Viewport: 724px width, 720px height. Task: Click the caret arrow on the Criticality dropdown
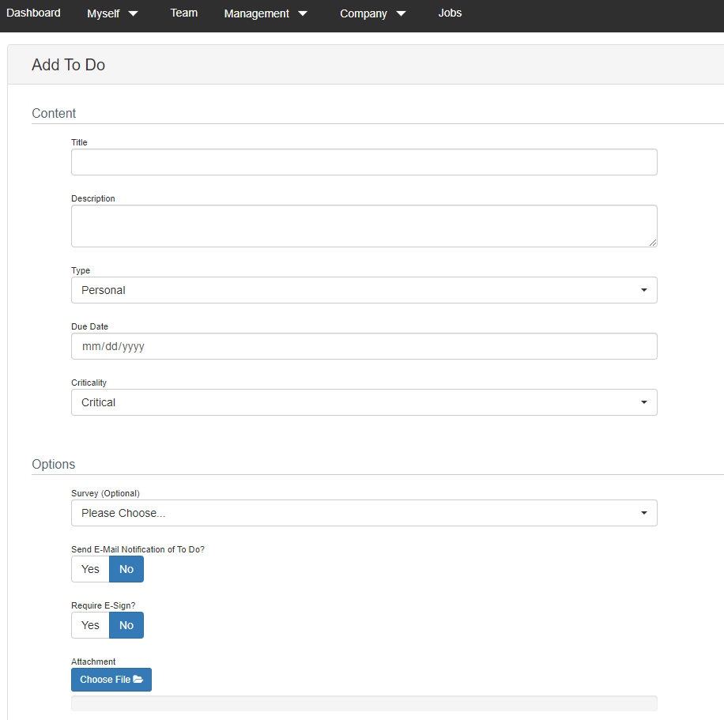[643, 402]
